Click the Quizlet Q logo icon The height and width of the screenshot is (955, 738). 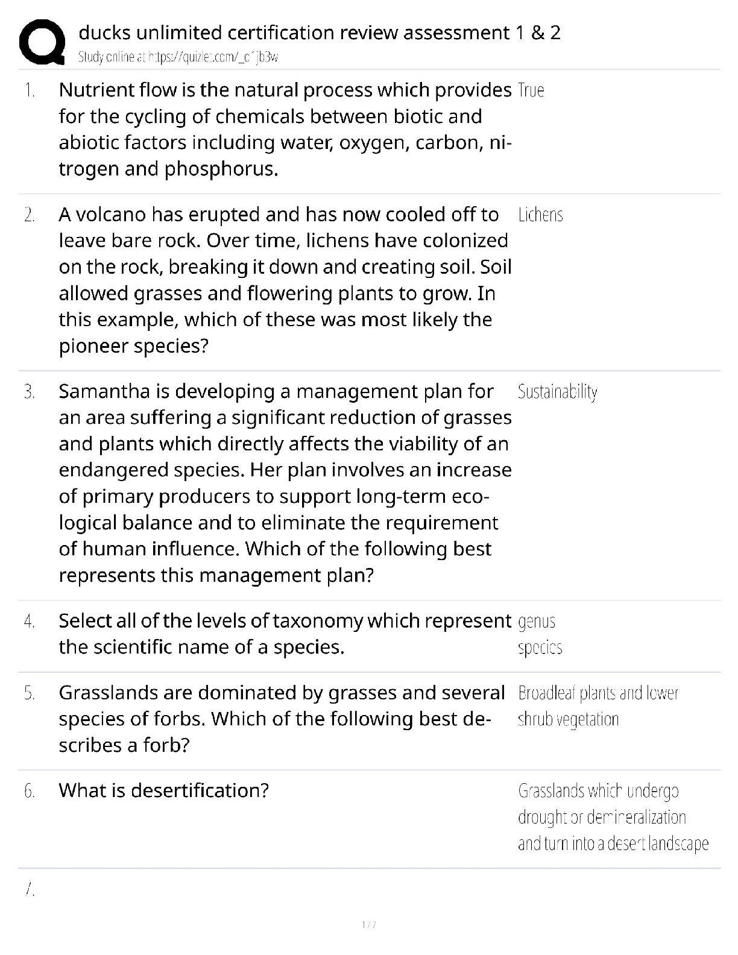[x=42, y=41]
